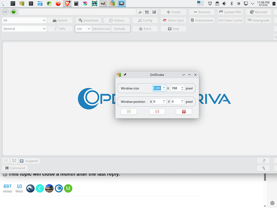Click the US language button
Image resolution: width=277 pixels, height=208 pixels.
5,12
